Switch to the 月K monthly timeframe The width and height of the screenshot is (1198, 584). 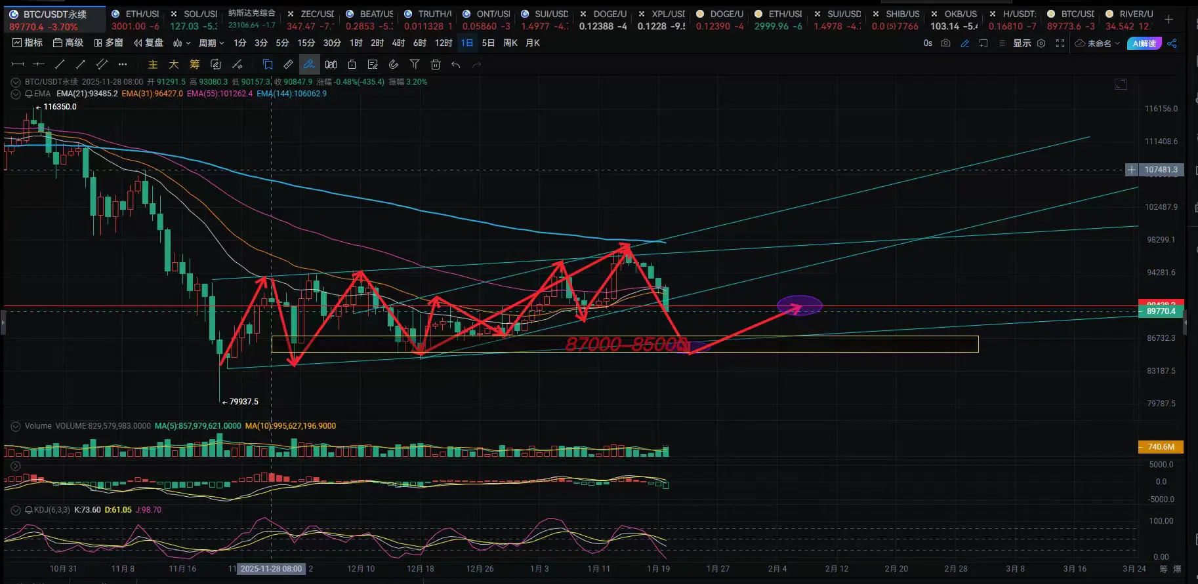[533, 43]
